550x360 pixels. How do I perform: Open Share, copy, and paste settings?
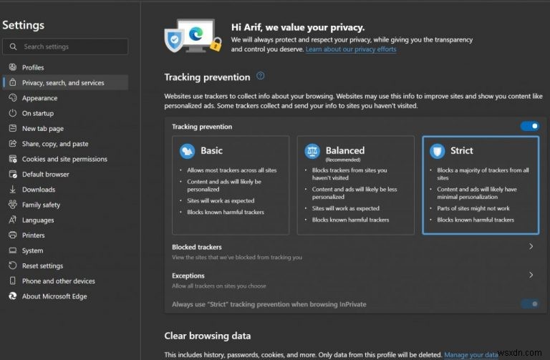[x=65, y=143]
